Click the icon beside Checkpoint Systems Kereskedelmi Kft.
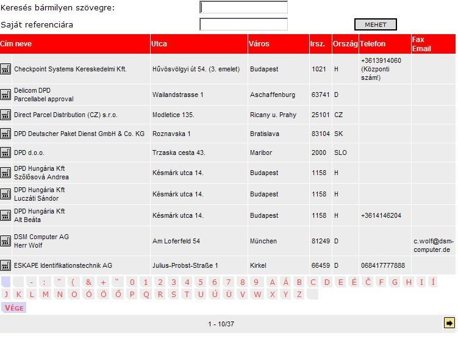This screenshot has height=341, width=458. [x=5, y=70]
